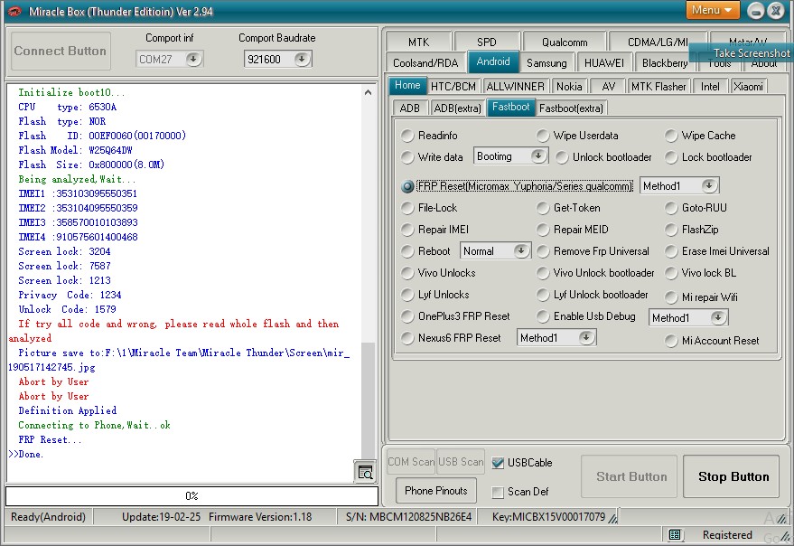Viewport: 794px width, 546px height.
Task: Open the Reboot Normal mode dropdown
Action: (521, 250)
